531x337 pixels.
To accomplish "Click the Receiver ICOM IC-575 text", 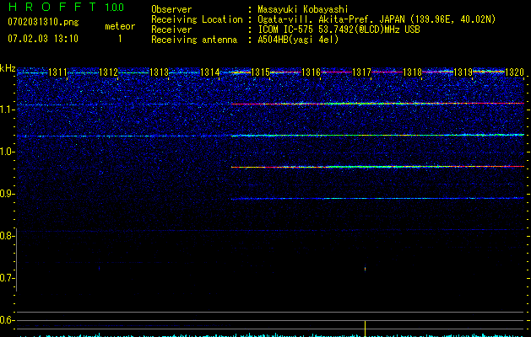I will tap(339, 29).
